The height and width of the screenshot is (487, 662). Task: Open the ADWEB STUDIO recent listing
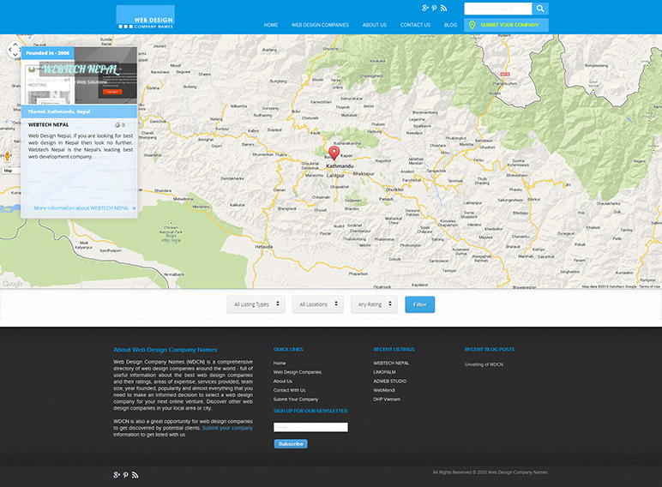pyautogui.click(x=389, y=381)
